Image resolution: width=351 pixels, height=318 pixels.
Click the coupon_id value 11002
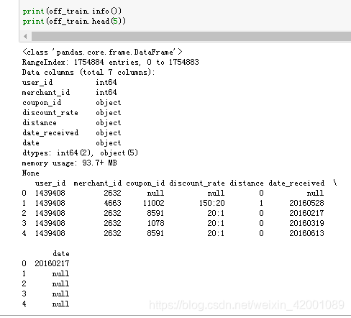click(x=154, y=203)
